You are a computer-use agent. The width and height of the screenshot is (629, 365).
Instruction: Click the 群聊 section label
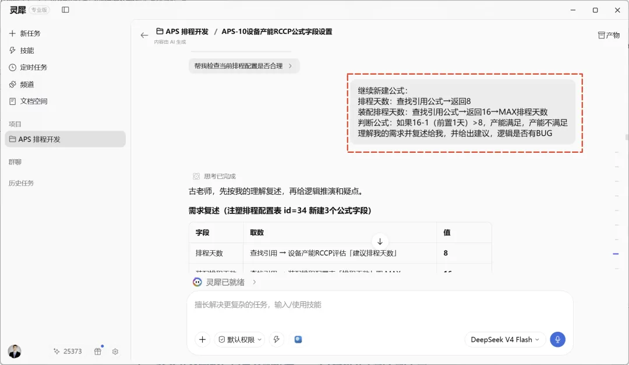pyautogui.click(x=15, y=162)
